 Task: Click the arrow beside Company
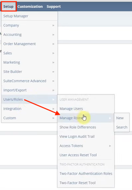pyautogui.click(x=53, y=25)
